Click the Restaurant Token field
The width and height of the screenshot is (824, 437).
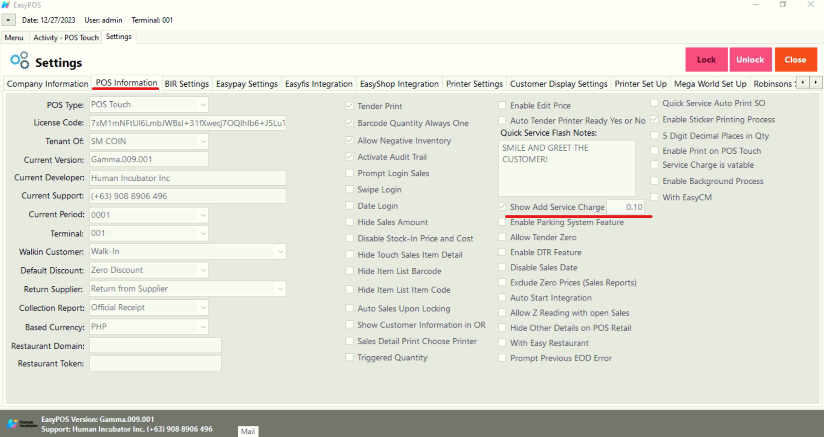[155, 363]
